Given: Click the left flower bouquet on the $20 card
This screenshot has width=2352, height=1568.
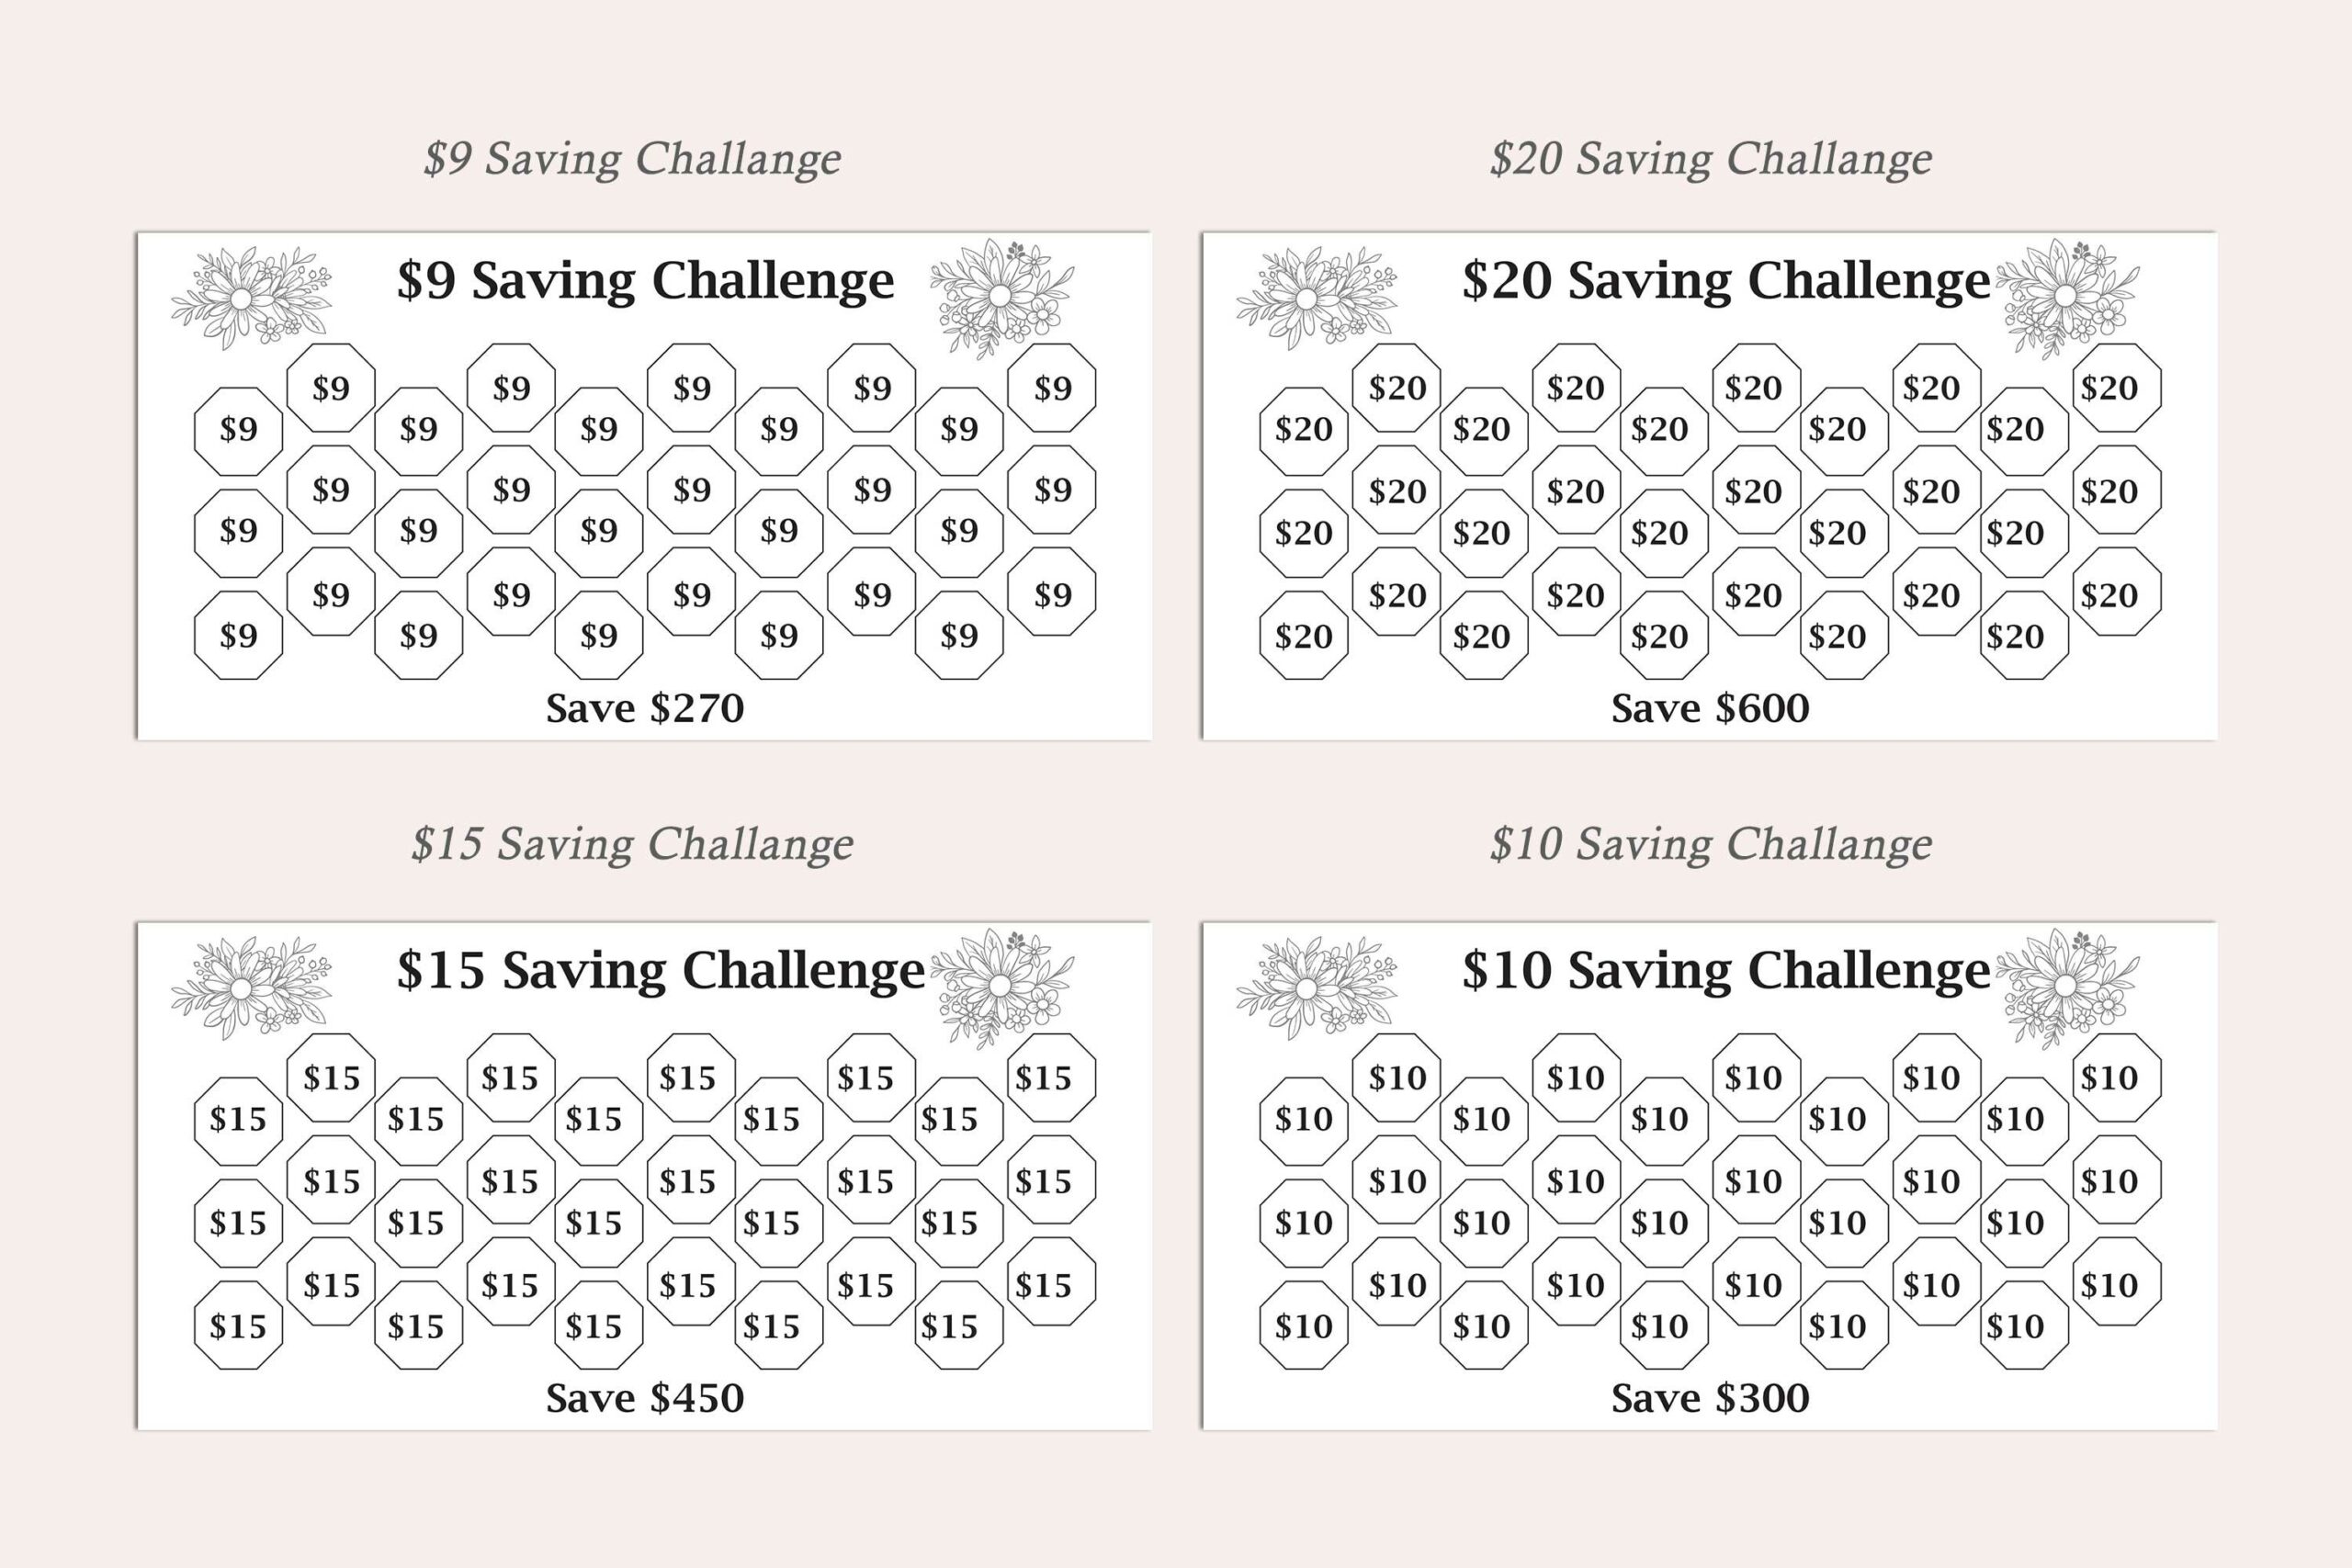Looking at the screenshot, I should tap(1316, 297).
